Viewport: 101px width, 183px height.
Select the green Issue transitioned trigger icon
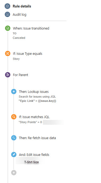[8, 28]
